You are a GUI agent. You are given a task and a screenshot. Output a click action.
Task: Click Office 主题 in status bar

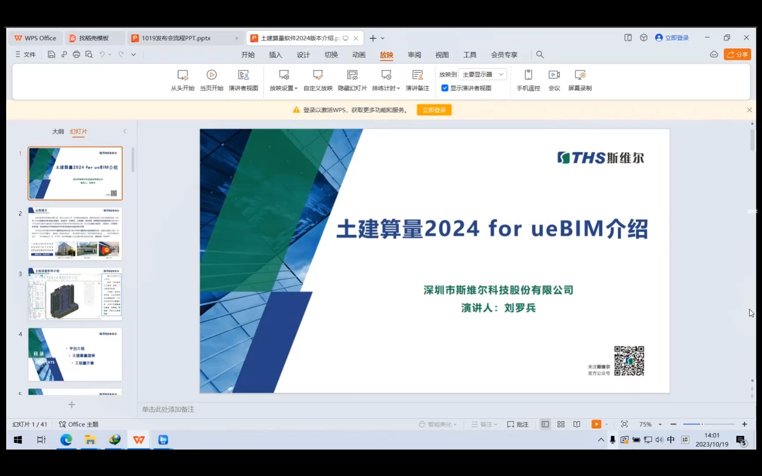tap(78, 424)
